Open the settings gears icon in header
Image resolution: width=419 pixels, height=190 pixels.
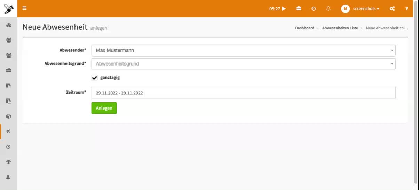[392, 9]
